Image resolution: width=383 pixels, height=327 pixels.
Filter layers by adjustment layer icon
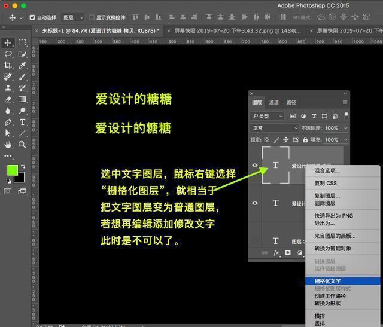[303, 116]
